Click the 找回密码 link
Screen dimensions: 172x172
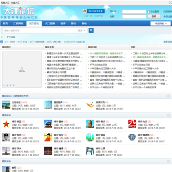pyautogui.click(x=168, y=11)
